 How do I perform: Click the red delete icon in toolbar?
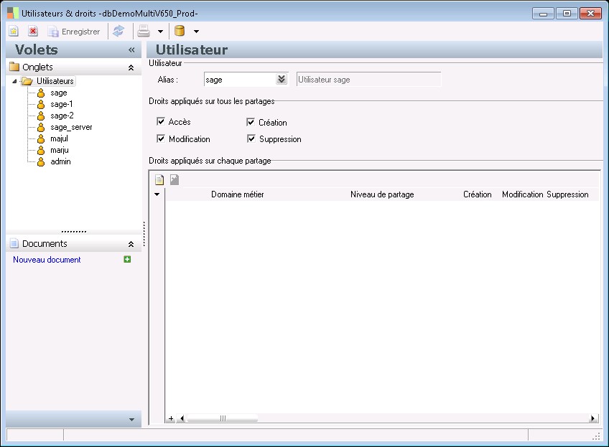click(x=33, y=32)
